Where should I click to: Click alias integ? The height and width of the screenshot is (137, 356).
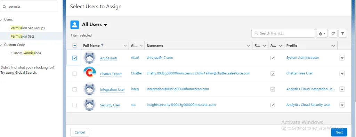pos(135,89)
